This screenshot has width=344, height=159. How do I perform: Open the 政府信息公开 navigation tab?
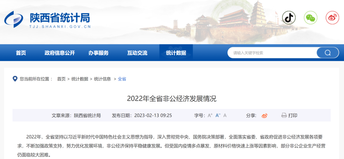60,53
